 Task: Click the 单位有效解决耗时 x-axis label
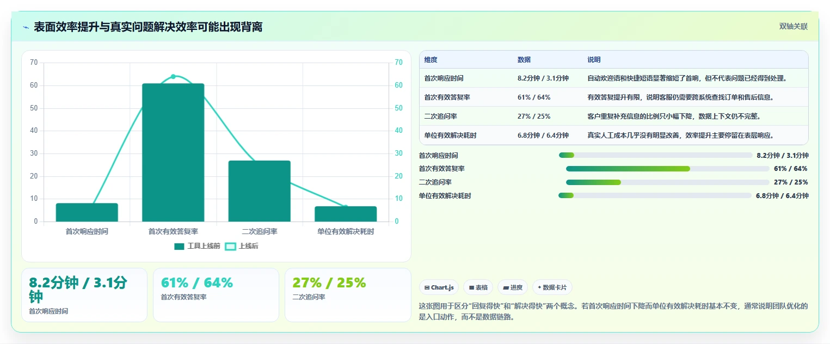(346, 231)
